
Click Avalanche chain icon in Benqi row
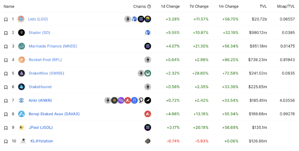147,114
